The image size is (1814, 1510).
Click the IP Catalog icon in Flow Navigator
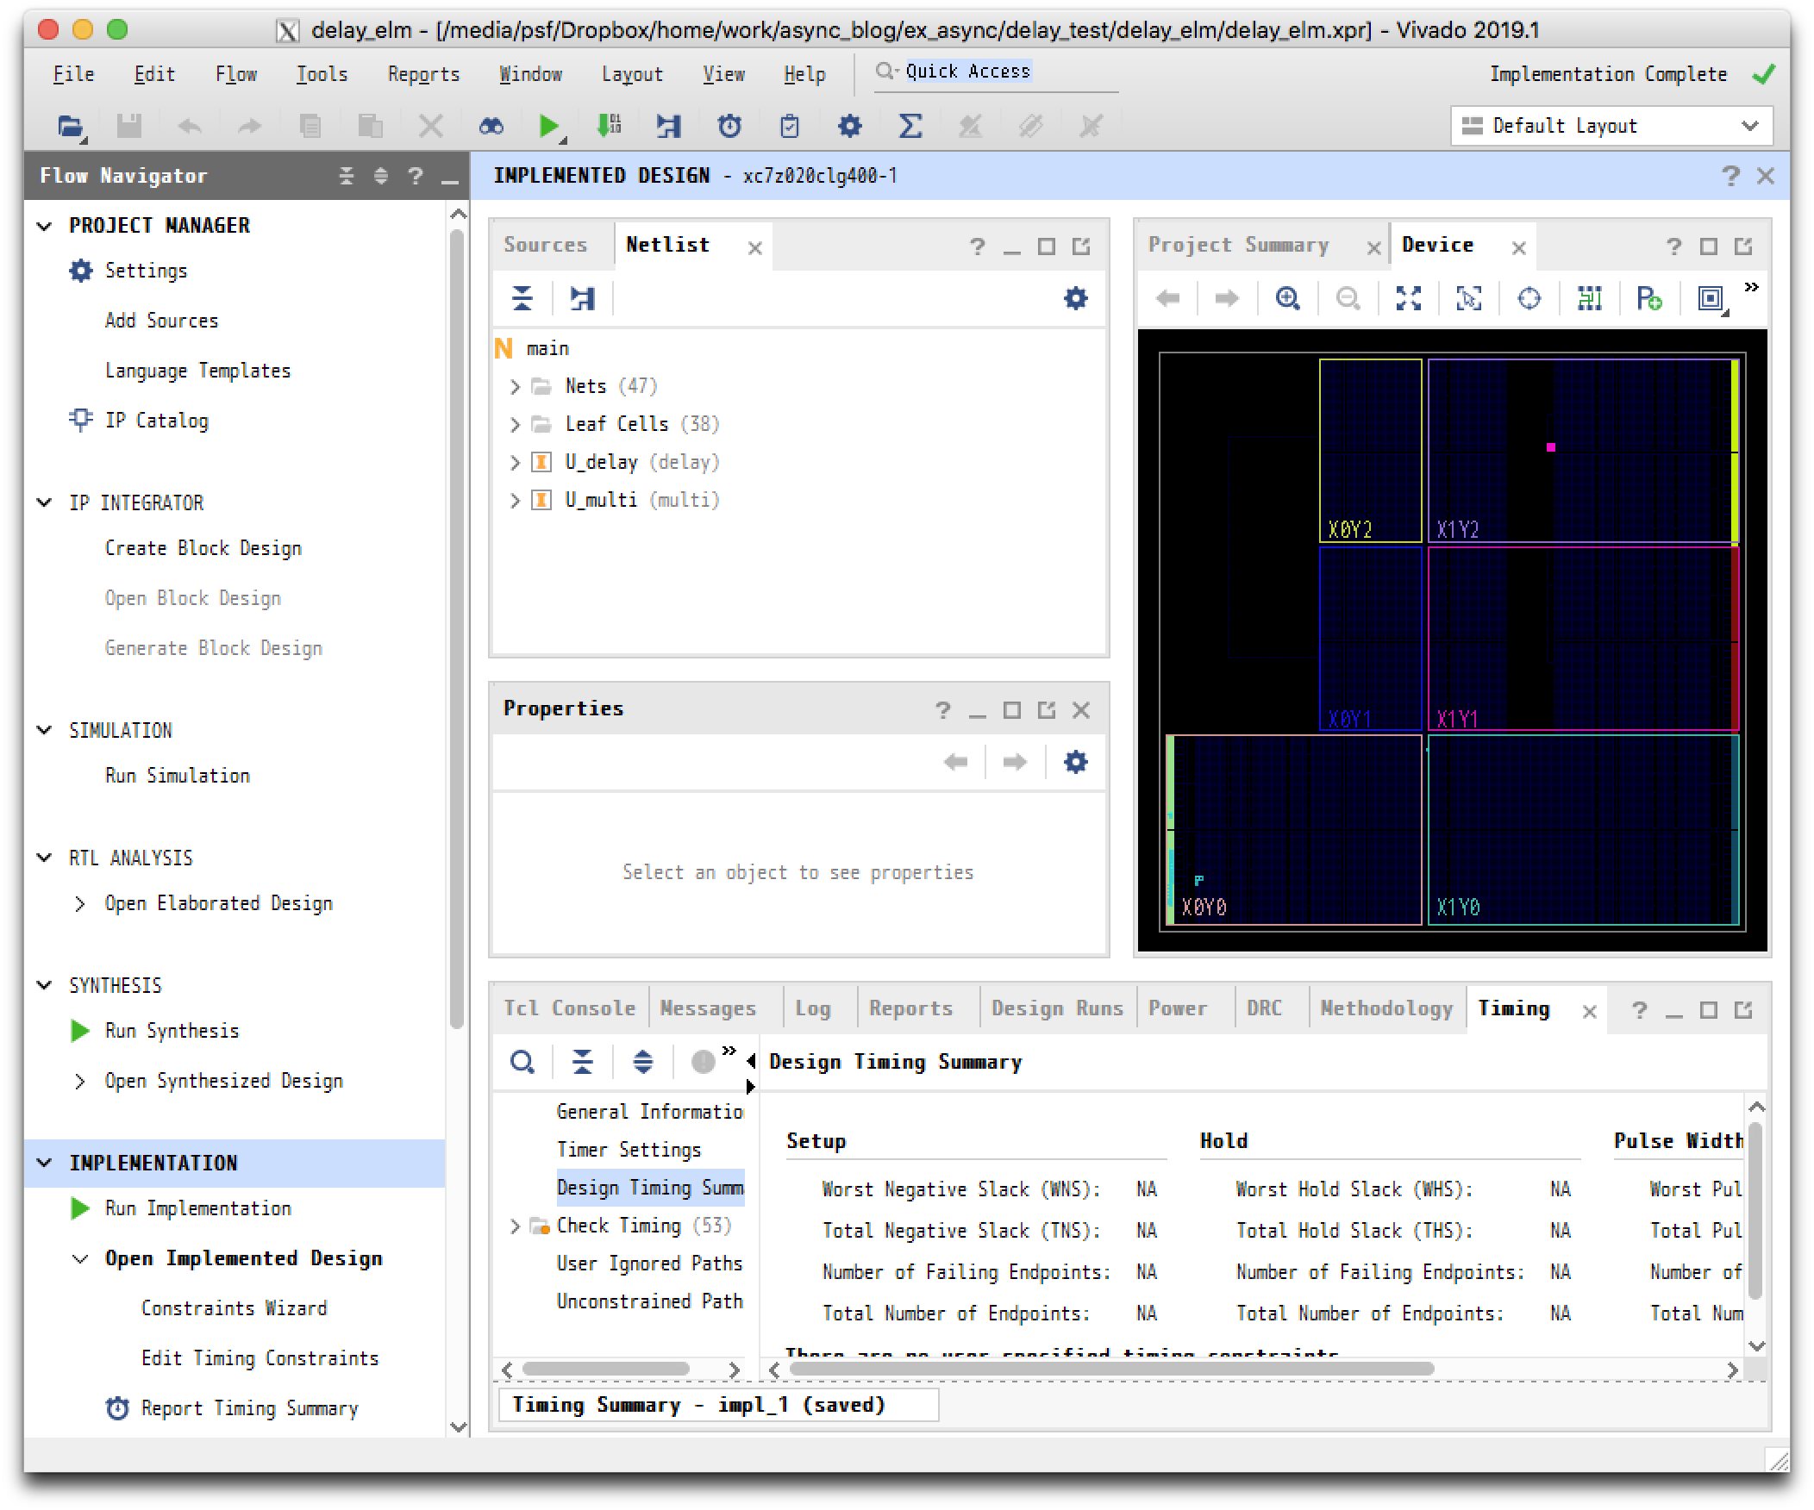[x=80, y=421]
